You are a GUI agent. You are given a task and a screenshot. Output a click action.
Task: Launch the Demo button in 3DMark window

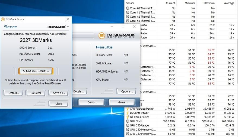click(x=91, y=102)
